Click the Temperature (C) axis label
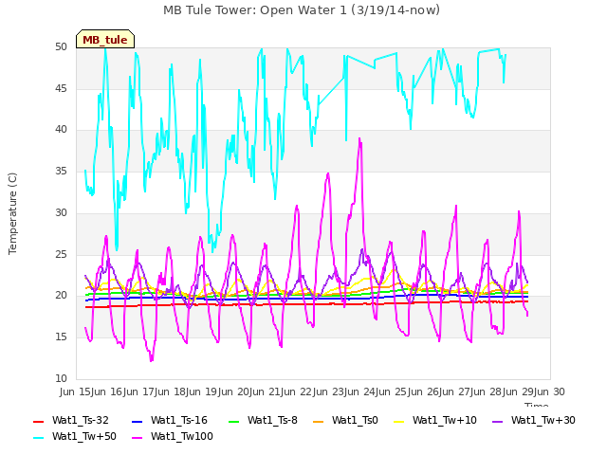This screenshot has width=607, height=455. pos(12,213)
